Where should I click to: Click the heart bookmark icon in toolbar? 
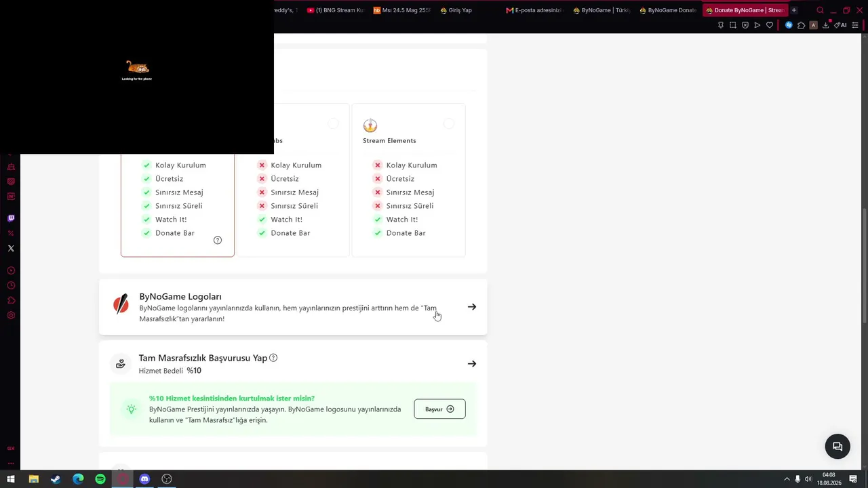click(770, 25)
